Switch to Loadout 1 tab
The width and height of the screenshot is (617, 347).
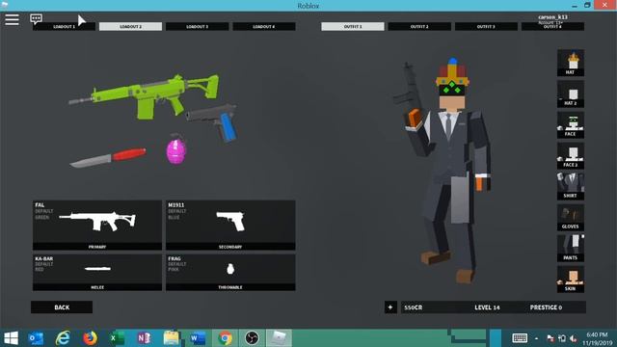64,26
